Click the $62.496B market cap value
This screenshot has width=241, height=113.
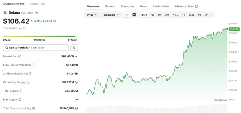(68, 56)
